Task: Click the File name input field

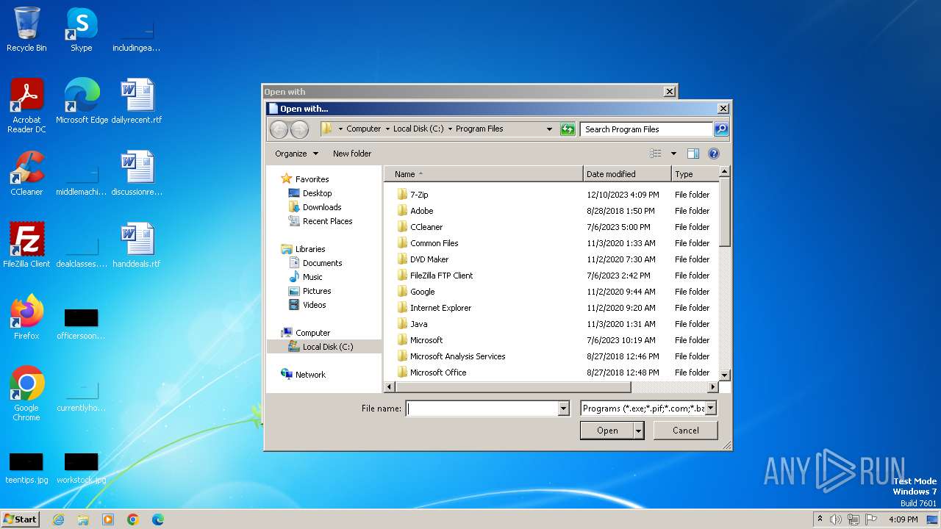Action: pyautogui.click(x=482, y=409)
